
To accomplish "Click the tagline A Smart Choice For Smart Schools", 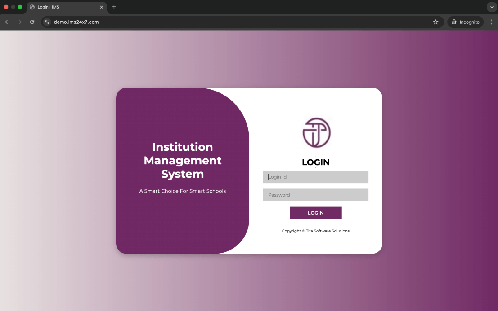I will point(182,191).
